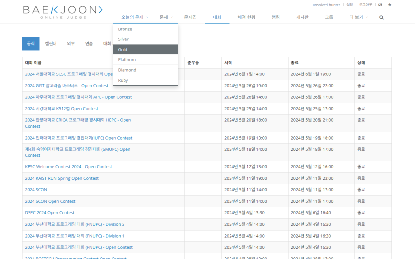Open the 대회 navigation item

tap(217, 17)
